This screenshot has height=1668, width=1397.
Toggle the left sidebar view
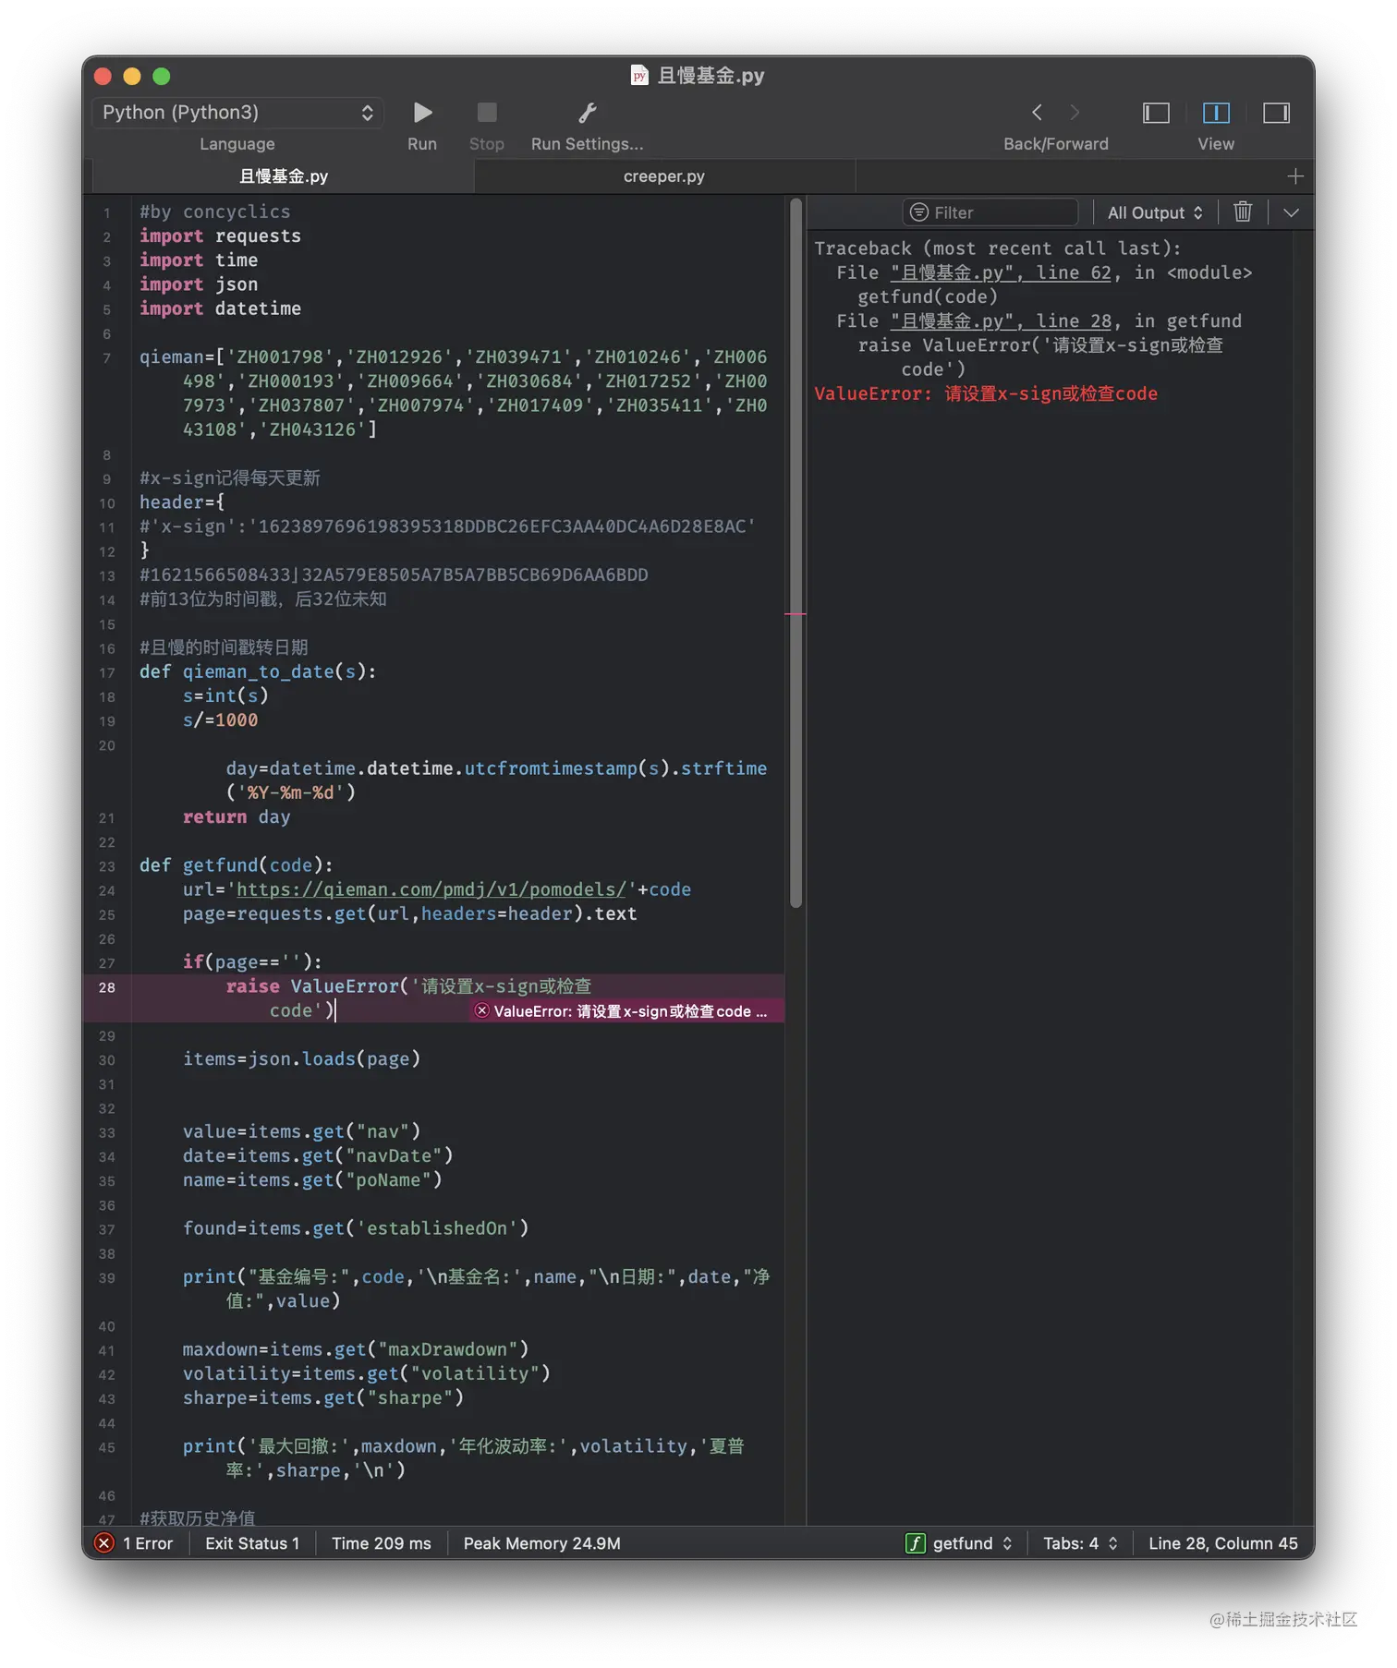click(x=1156, y=113)
